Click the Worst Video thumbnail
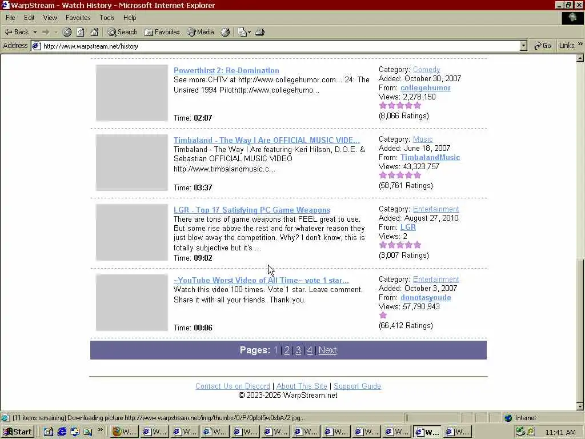585x439 pixels. [x=132, y=303]
